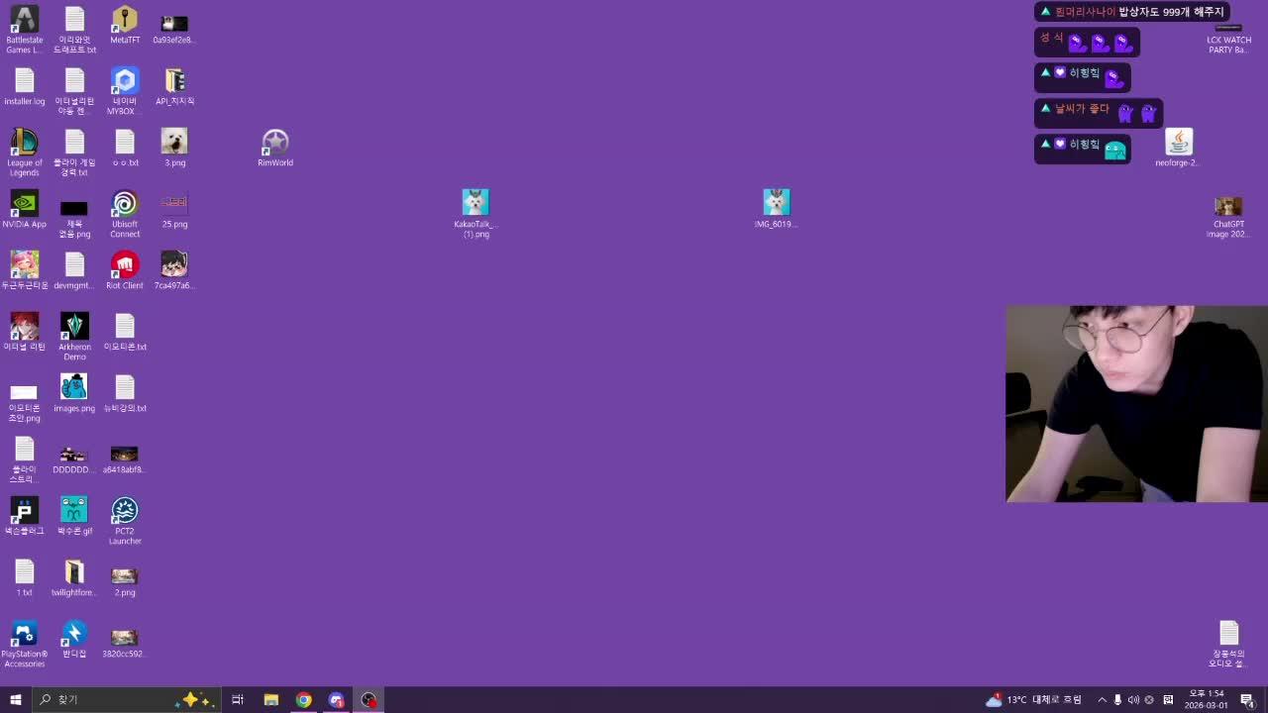Open the 넥슨플러그 shortcut
Screen dimensions: 1268x713
tap(24, 516)
